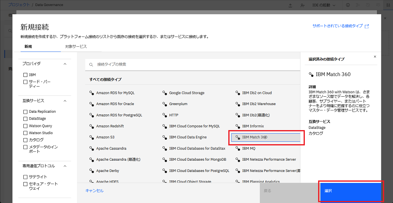Select IBM Db2(最適化) entry
The image size is (393, 203).
(256, 115)
